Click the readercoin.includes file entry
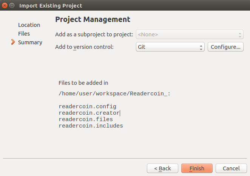Viewport: 250px width, 176px height. point(91,126)
